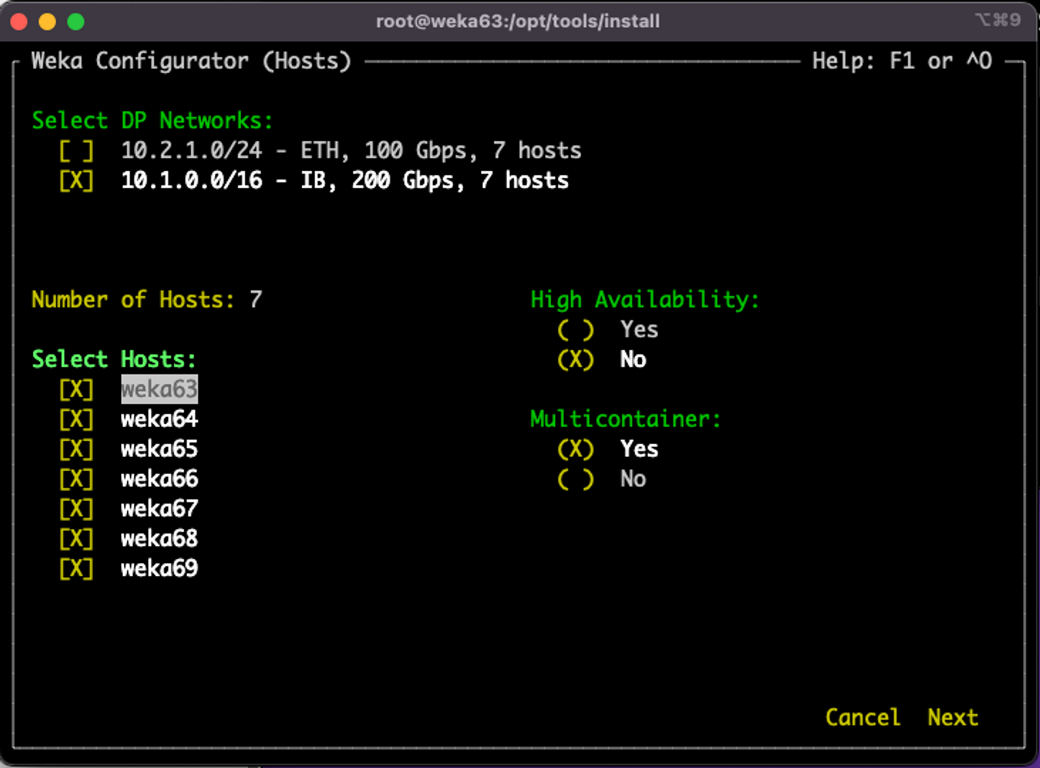This screenshot has width=1040, height=768.
Task: Uncheck the 10.1.0.0/16 IB network checkbox
Action: [x=76, y=181]
